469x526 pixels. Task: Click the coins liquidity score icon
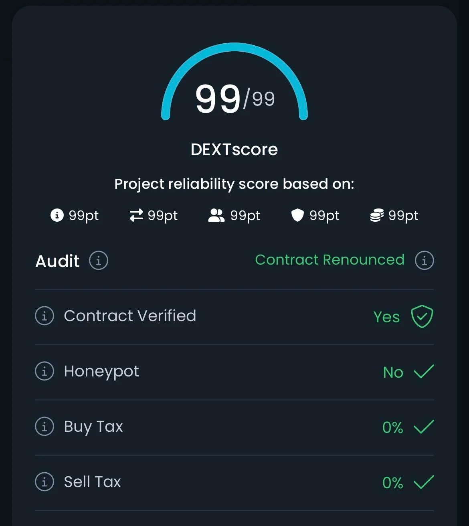pyautogui.click(x=377, y=215)
